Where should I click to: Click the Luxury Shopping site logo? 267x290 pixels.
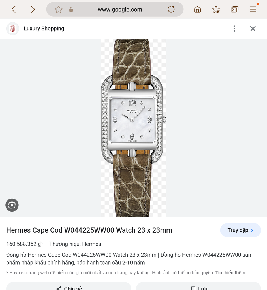(x=12, y=29)
